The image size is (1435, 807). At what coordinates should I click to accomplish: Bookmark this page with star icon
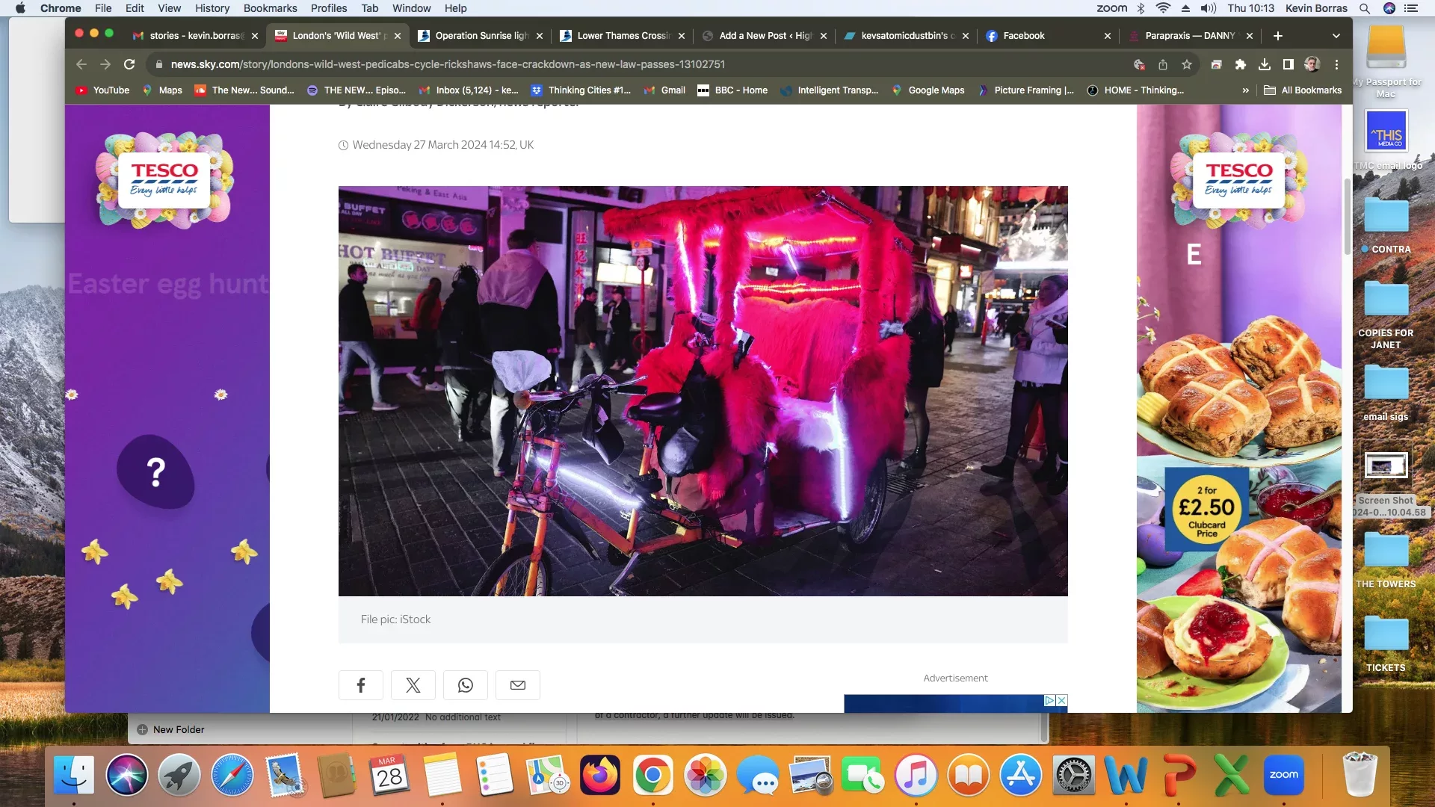pos(1186,64)
